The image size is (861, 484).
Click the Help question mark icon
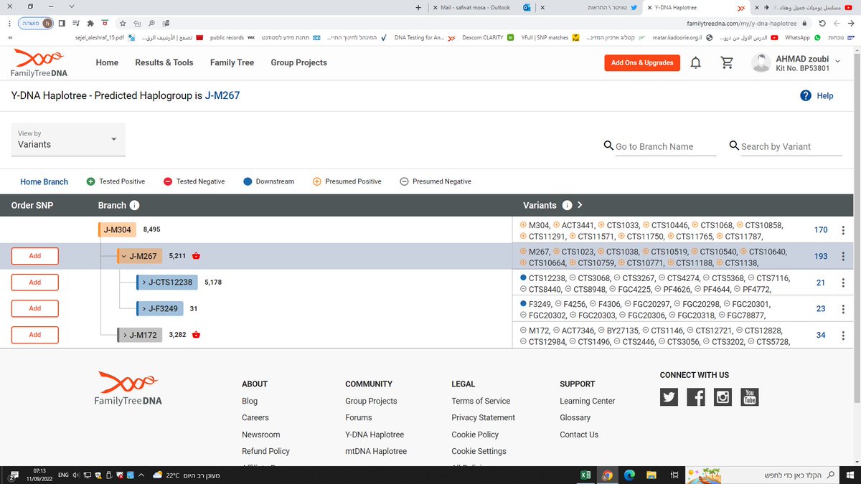pyautogui.click(x=806, y=95)
